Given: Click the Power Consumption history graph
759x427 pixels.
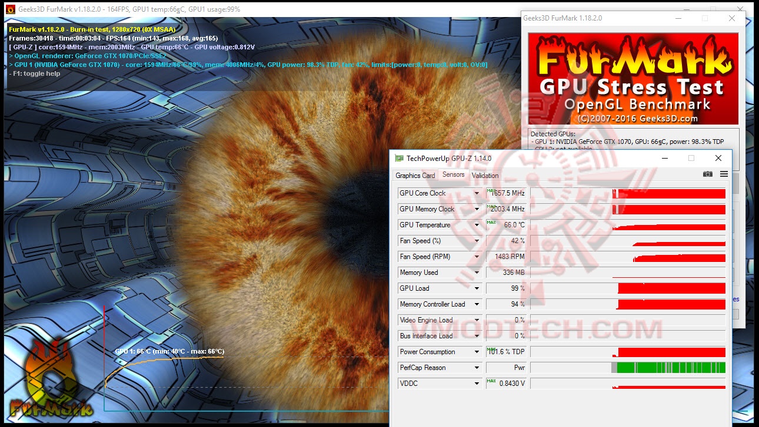Looking at the screenshot, I should (x=628, y=352).
